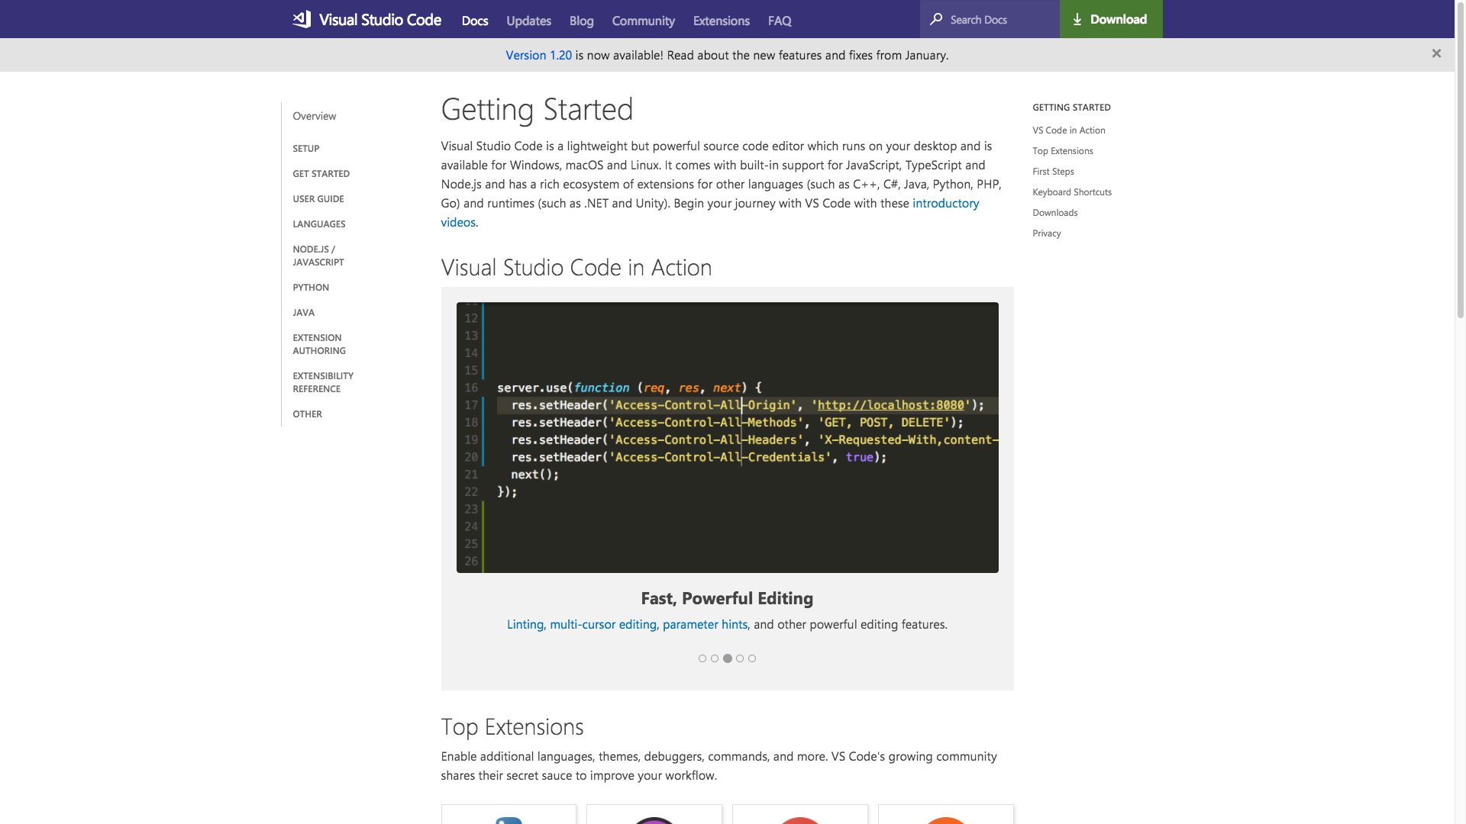Click the download arrow icon on Download button
Viewport: 1466px width, 824px height.
[x=1078, y=18]
